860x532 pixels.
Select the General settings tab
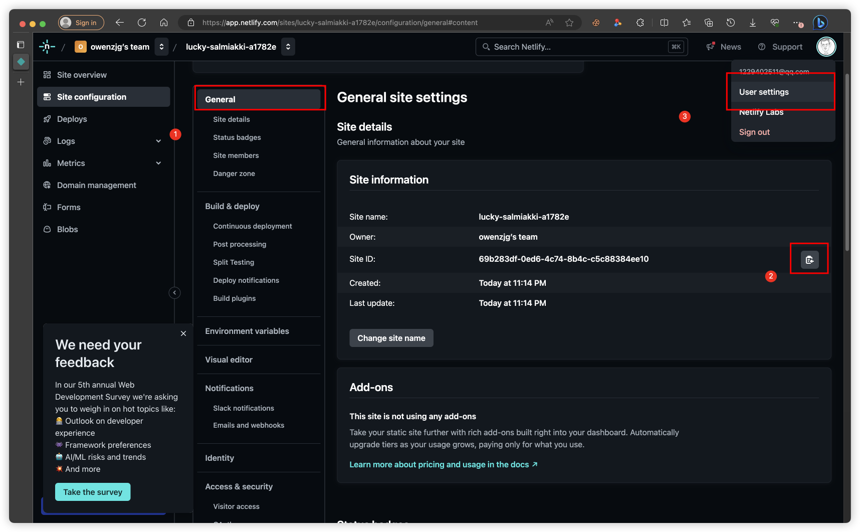pyautogui.click(x=259, y=99)
